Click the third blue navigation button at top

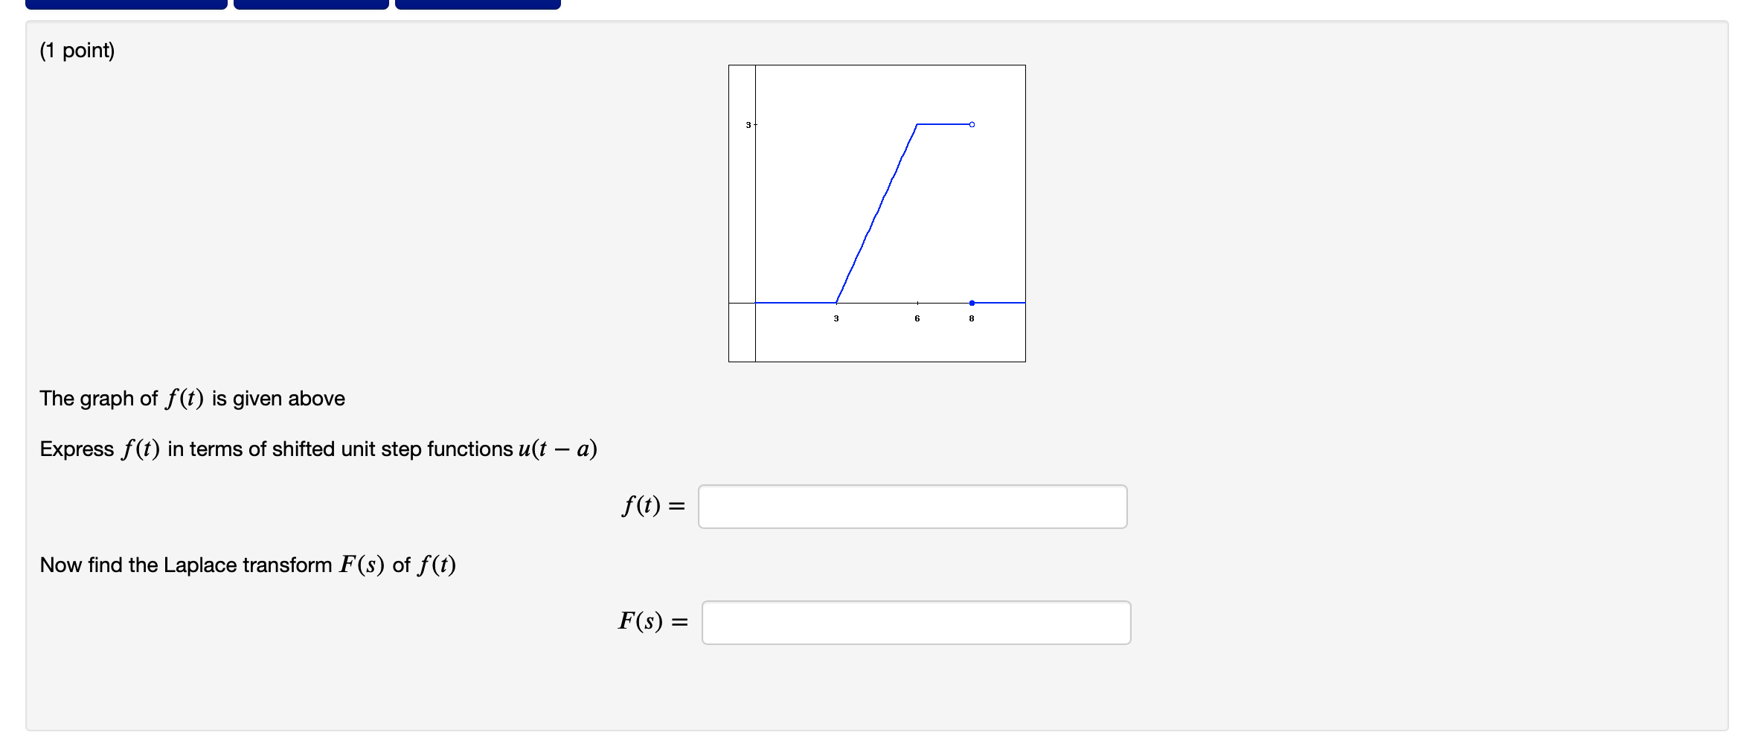pos(476,3)
